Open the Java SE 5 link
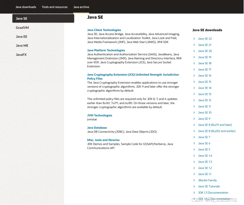The image size is (244, 205). [204, 150]
